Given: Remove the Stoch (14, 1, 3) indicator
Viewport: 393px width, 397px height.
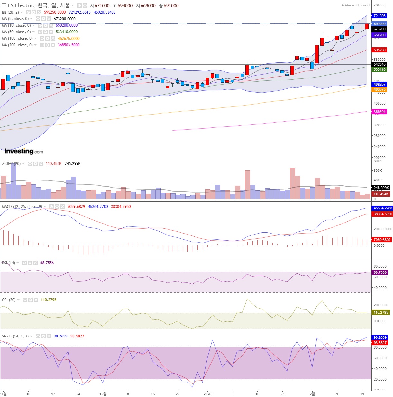Looking at the screenshot, I should coord(49,336).
